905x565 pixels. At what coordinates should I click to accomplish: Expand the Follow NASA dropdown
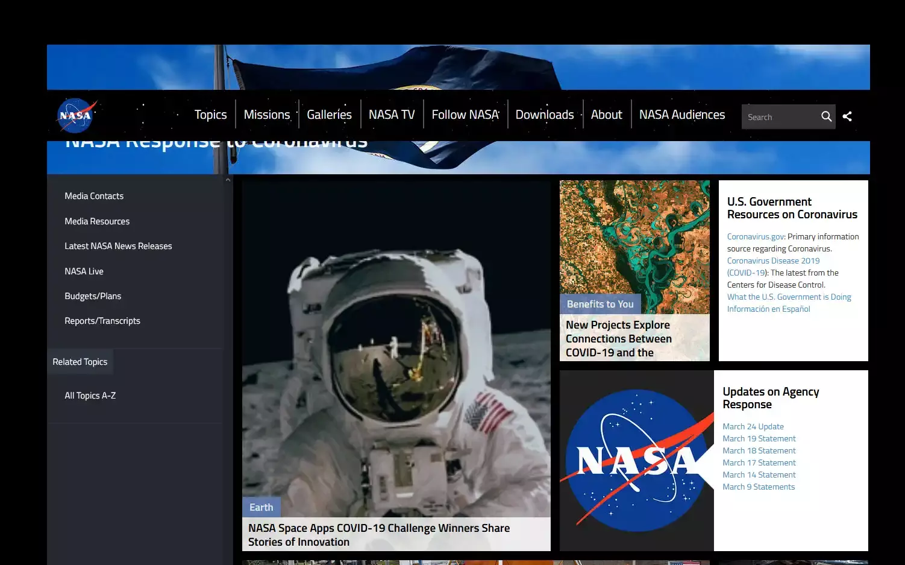(x=465, y=114)
